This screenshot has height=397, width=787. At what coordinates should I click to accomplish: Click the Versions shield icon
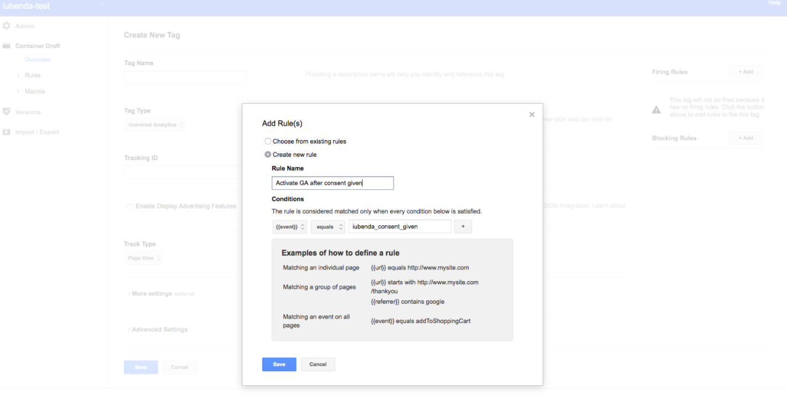pos(7,112)
